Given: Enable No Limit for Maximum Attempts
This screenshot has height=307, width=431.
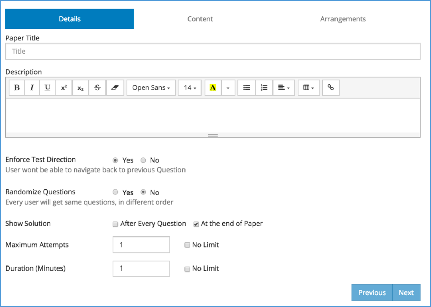Looking at the screenshot, I should (x=187, y=245).
